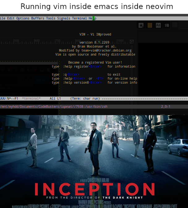The height and width of the screenshot is (208, 188).
Task: Open the Terminal menu
Action: pos(79,18)
